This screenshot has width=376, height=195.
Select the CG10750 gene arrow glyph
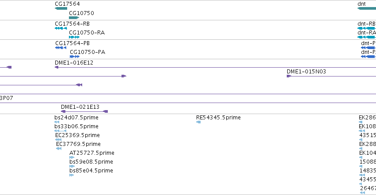tap(74, 18)
